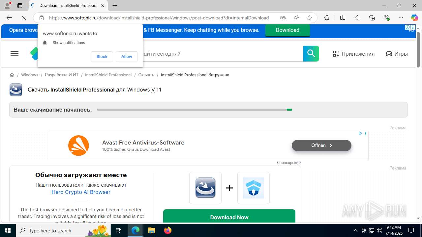Click the download progress bar
Screen dimensions: 422x237
195,110
